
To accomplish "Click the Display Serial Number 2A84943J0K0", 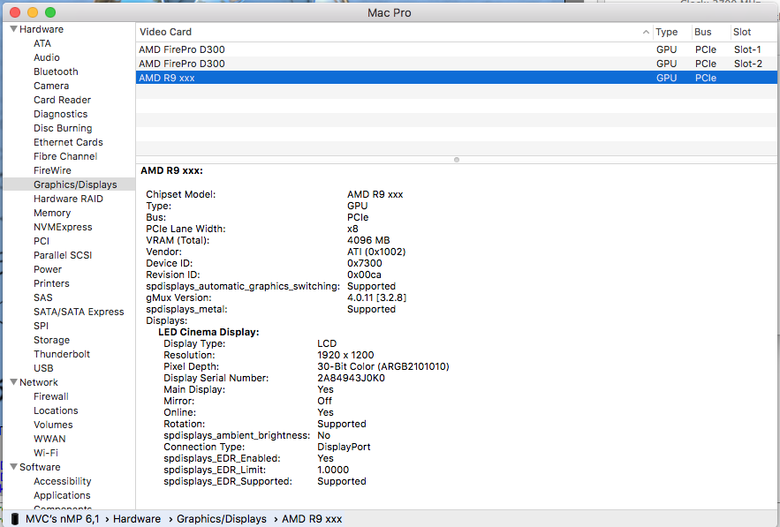I will pos(351,378).
